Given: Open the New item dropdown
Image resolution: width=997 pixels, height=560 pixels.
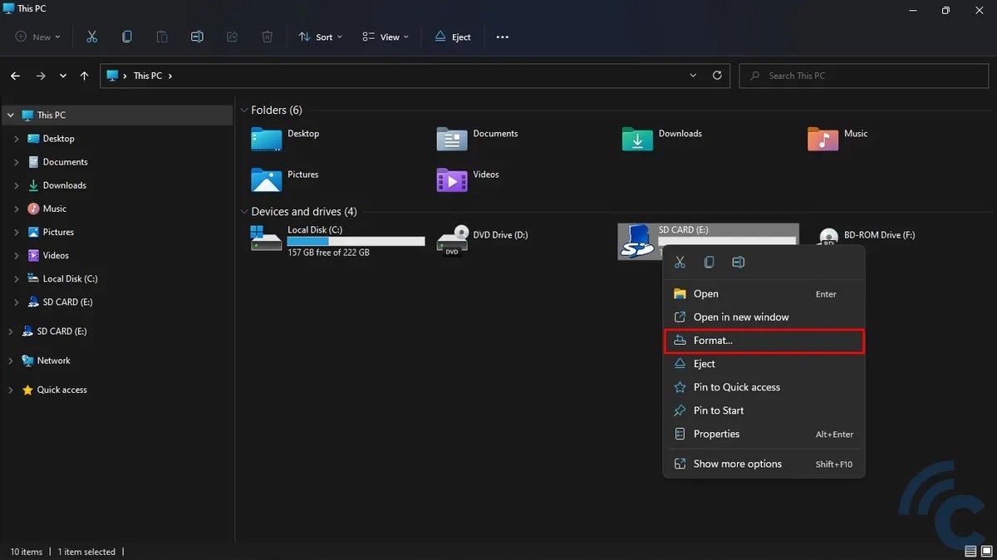Looking at the screenshot, I should coord(37,37).
